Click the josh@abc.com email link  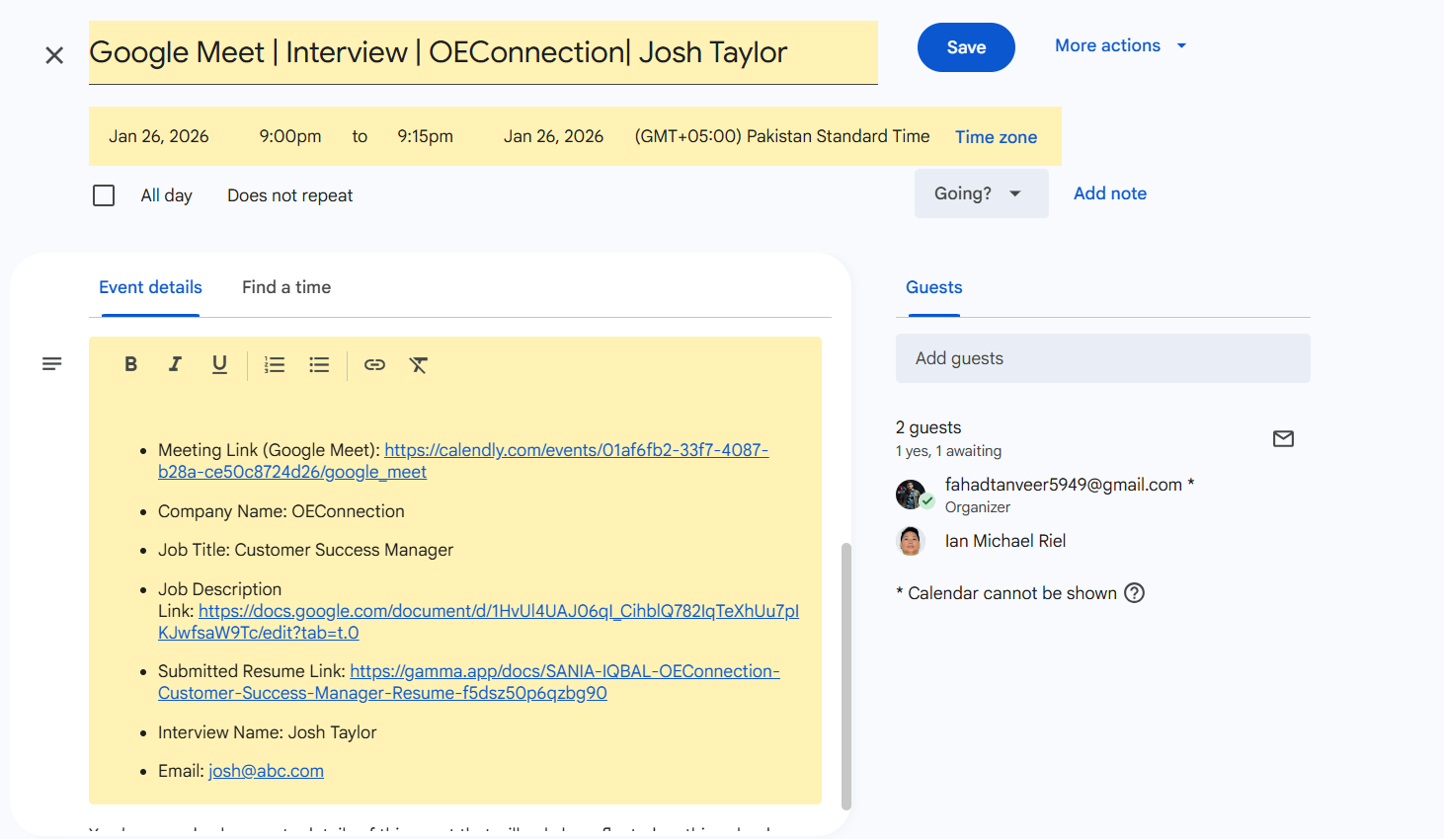click(x=266, y=771)
